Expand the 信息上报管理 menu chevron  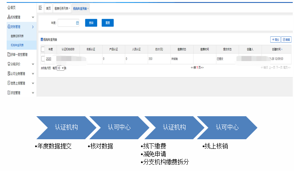coord(33,83)
